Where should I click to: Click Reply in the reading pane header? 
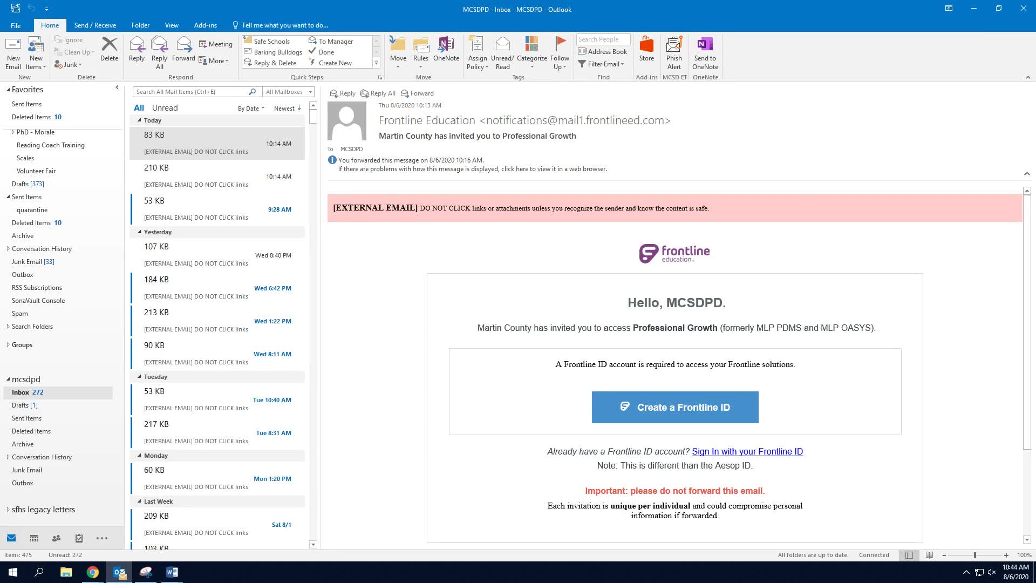click(x=343, y=93)
